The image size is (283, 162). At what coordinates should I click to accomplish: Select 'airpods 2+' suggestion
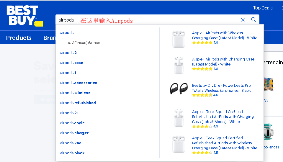[69, 113]
